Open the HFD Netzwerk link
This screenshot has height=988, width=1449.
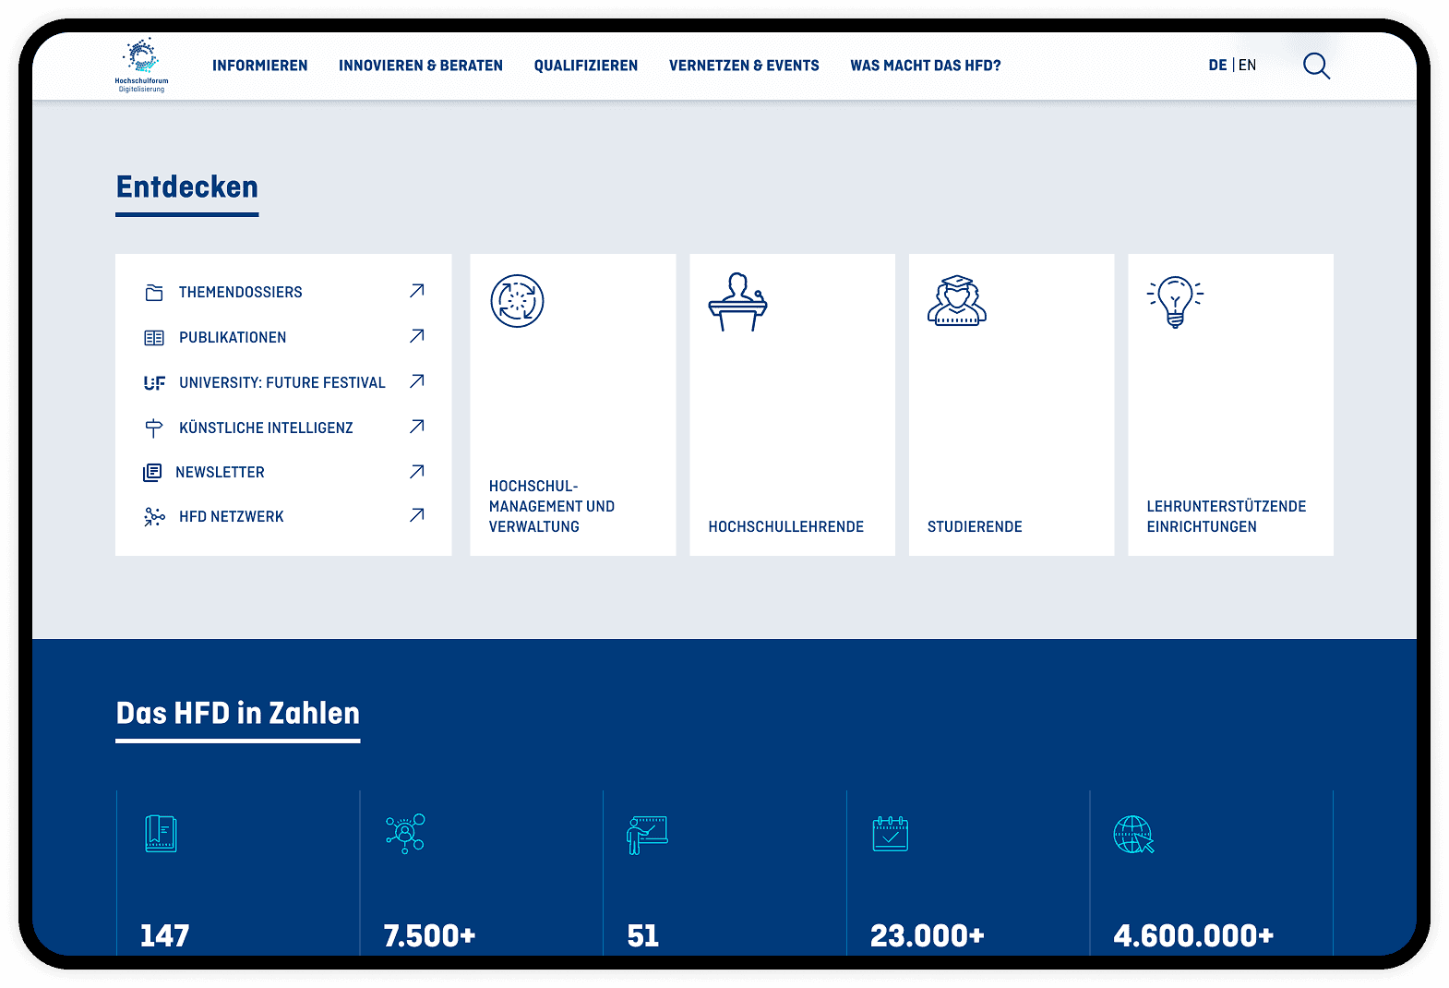pos(232,517)
